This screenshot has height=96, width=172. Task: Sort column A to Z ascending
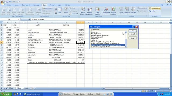click(x=56, y=9)
